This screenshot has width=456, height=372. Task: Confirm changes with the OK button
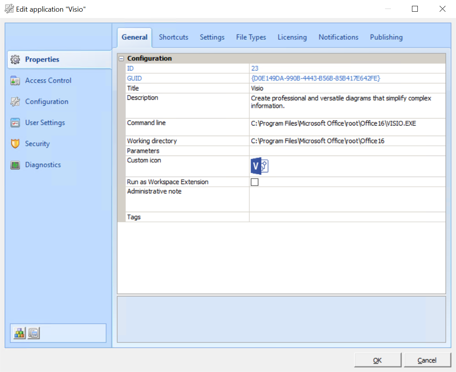click(x=378, y=360)
